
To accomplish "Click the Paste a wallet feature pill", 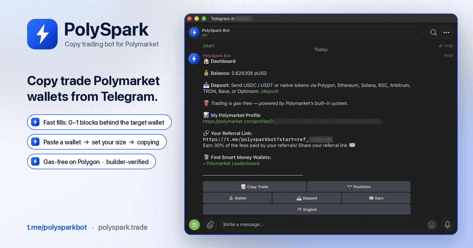I will (97, 142).
